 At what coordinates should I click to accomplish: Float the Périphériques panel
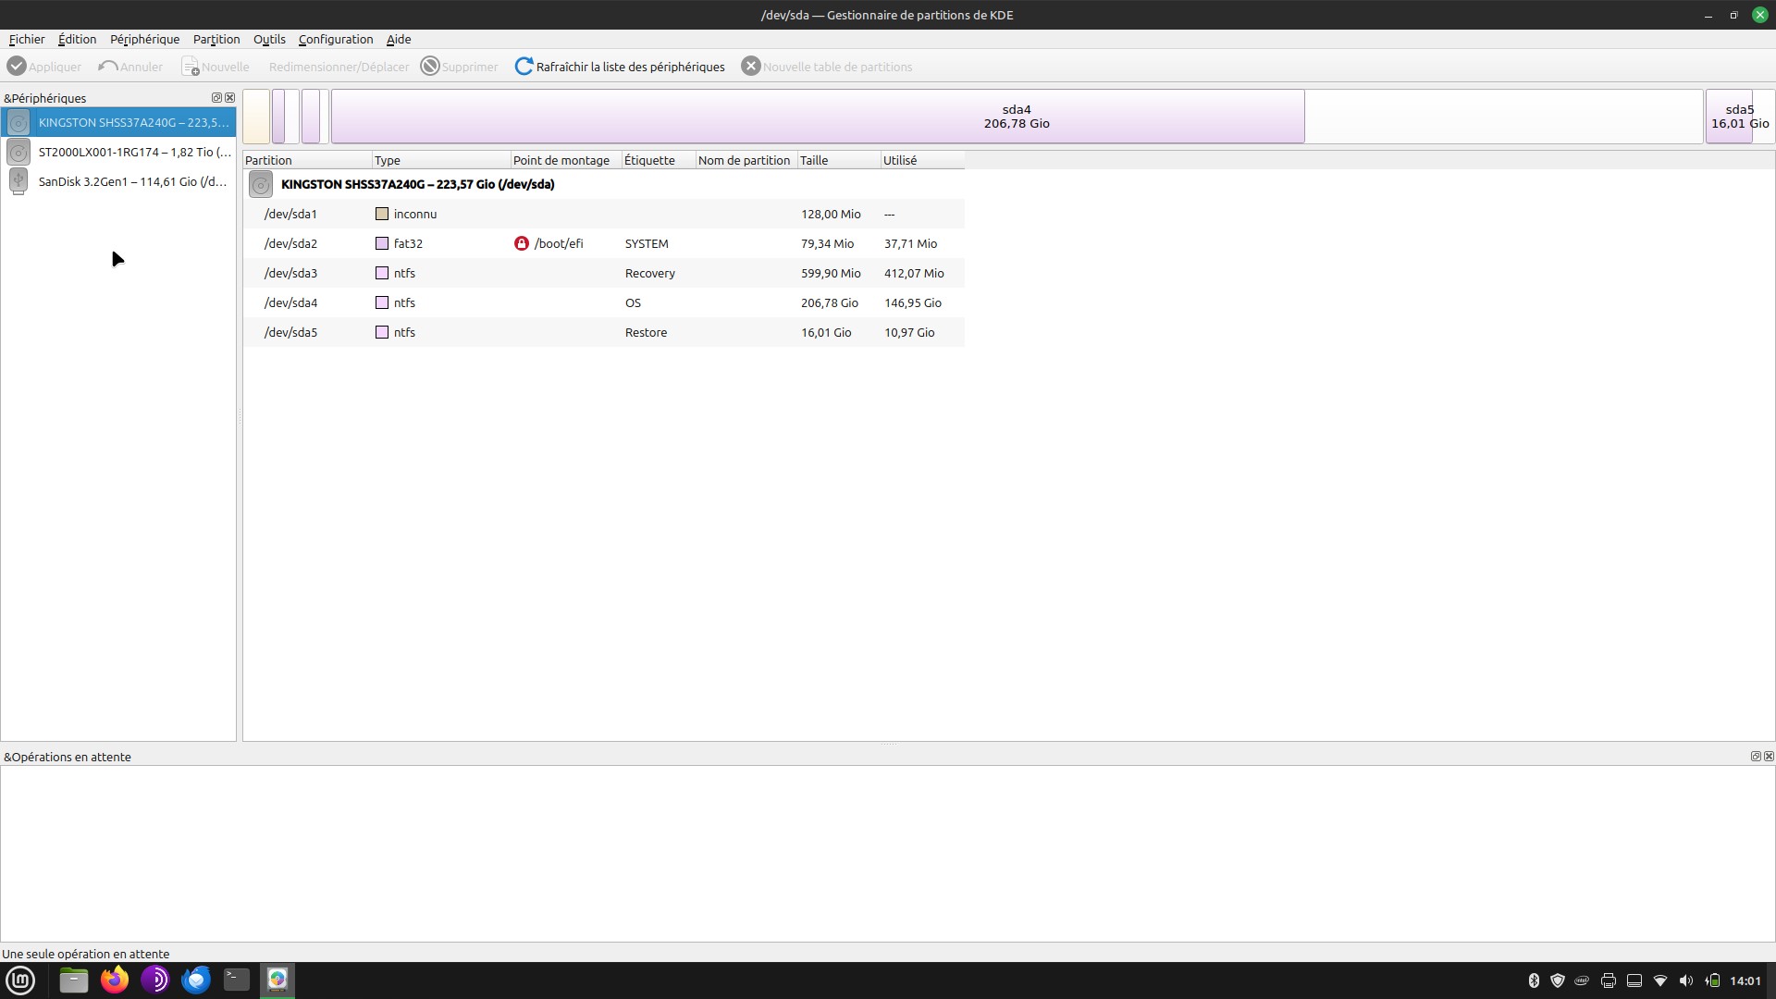[216, 98]
